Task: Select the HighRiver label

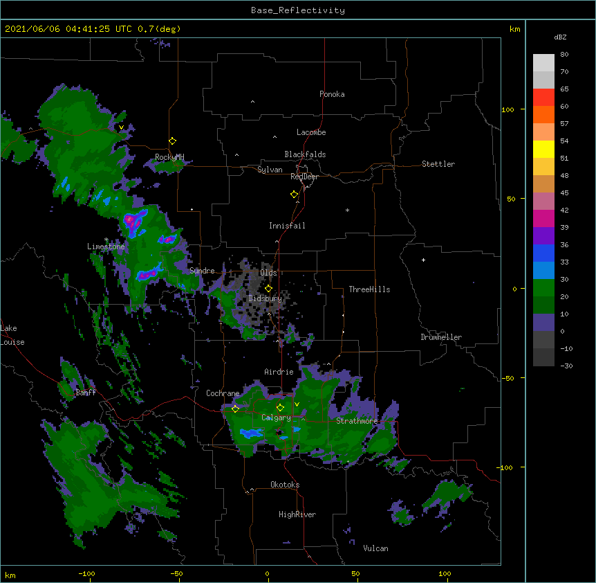Action: pos(297,514)
